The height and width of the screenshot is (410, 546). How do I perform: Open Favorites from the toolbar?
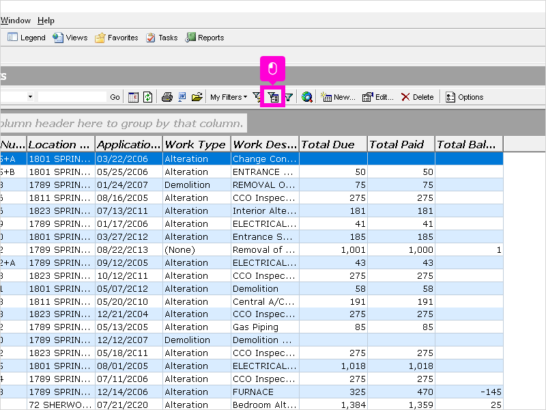coord(117,38)
